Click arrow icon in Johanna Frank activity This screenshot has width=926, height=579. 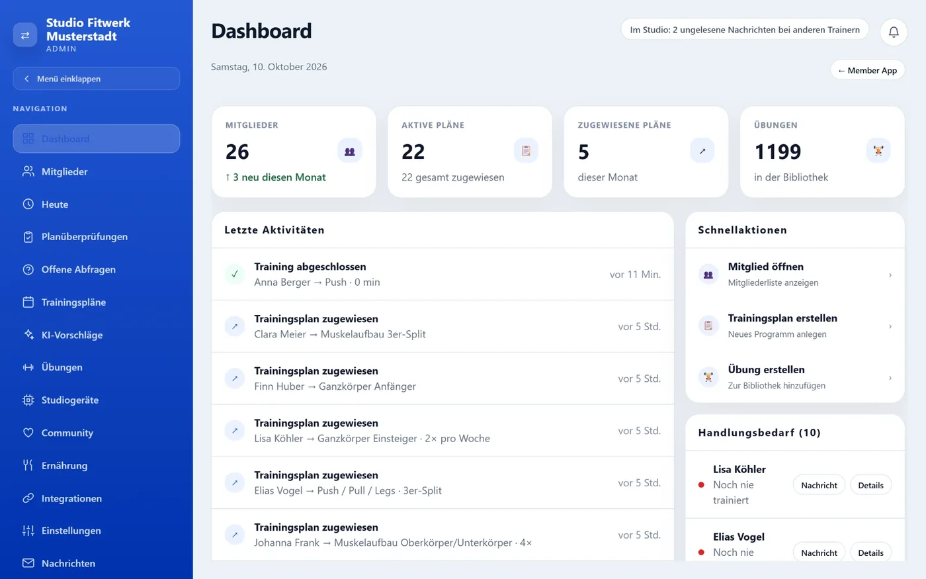pyautogui.click(x=235, y=535)
